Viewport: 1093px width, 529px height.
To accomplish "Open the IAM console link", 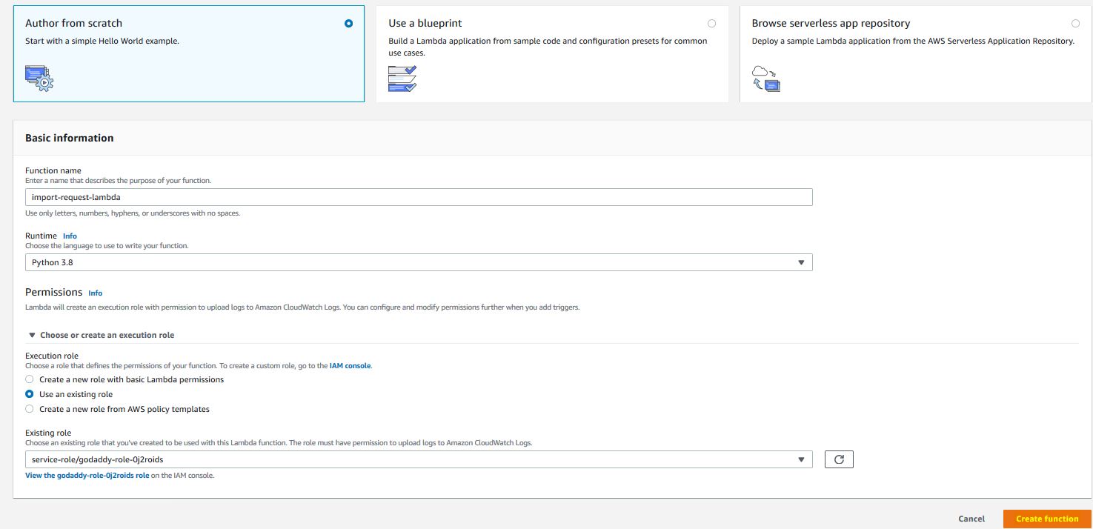I will coord(350,366).
